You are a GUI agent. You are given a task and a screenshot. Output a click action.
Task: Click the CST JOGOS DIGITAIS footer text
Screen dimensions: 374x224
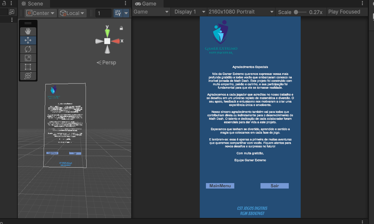(x=252, y=208)
